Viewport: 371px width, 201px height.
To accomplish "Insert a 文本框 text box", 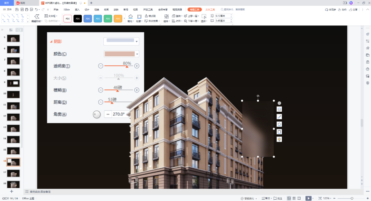I will click(x=51, y=16).
